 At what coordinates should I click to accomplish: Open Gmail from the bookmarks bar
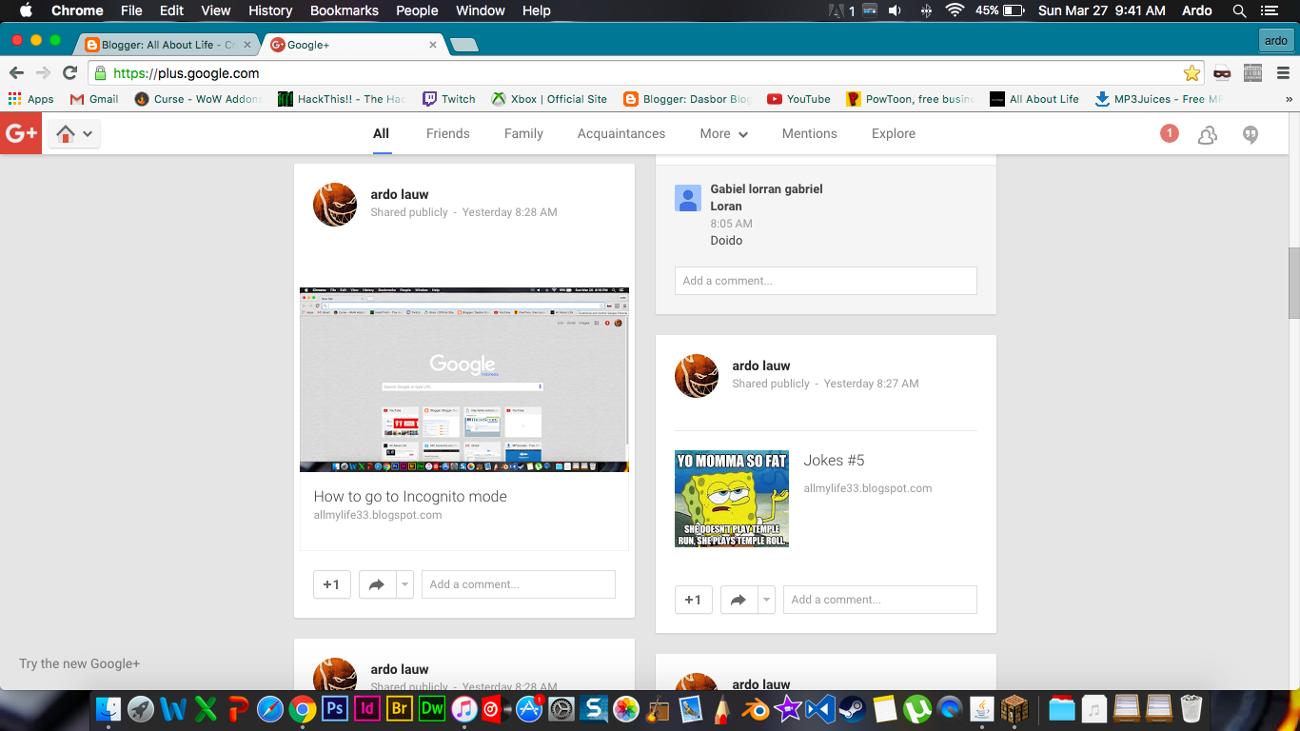click(93, 98)
